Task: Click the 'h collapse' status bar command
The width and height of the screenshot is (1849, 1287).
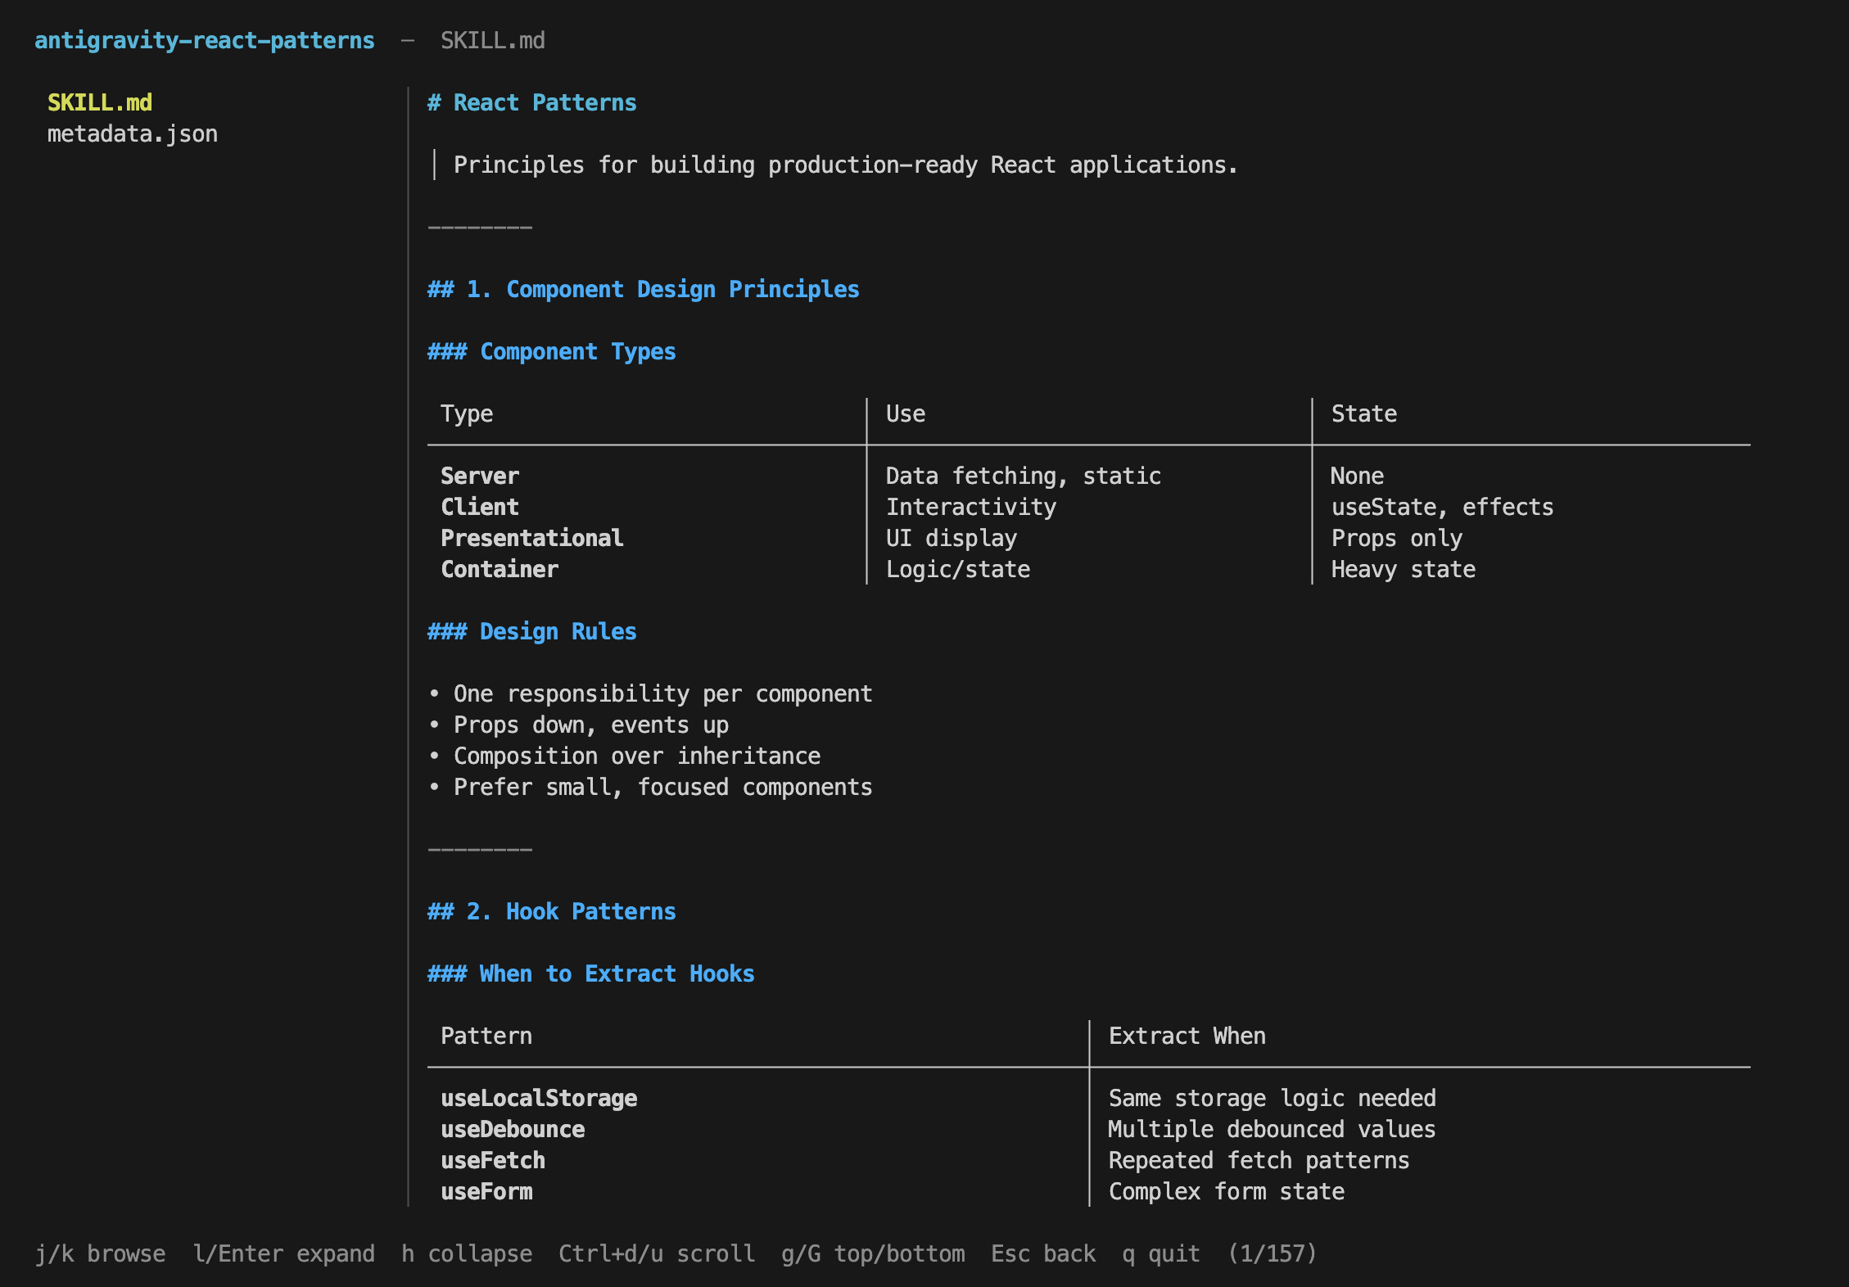Action: coord(465,1253)
